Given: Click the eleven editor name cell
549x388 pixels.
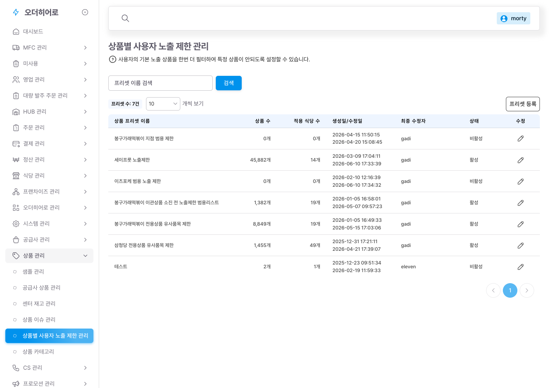Looking at the screenshot, I should [408, 267].
